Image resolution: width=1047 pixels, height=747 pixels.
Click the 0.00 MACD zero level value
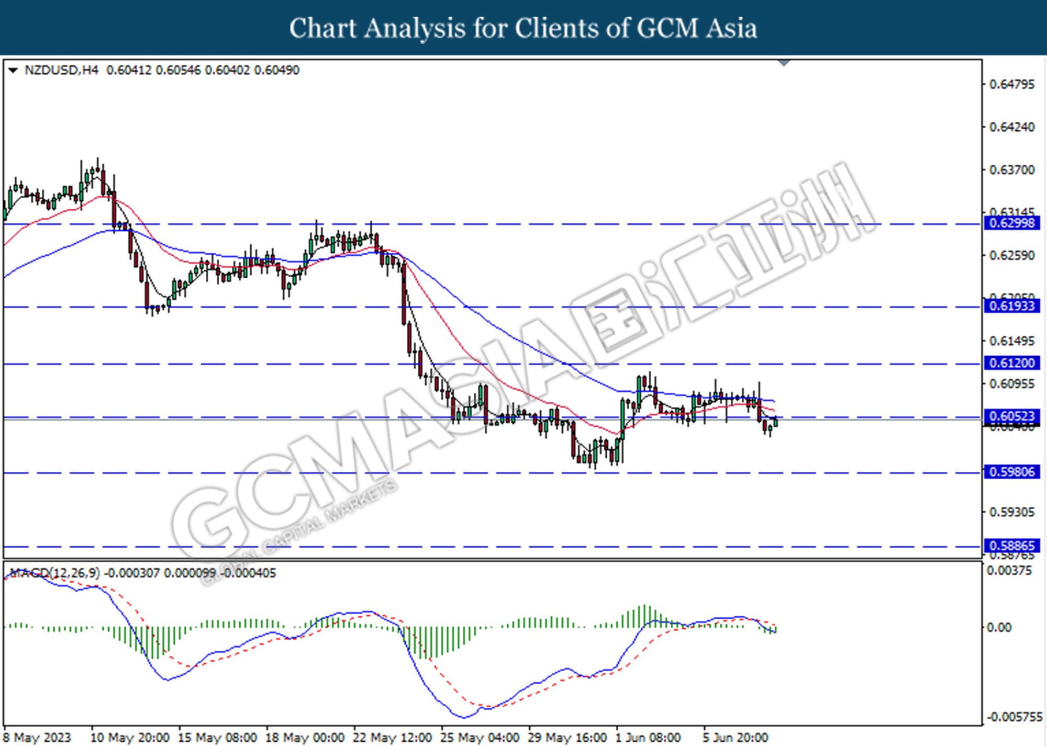point(999,627)
